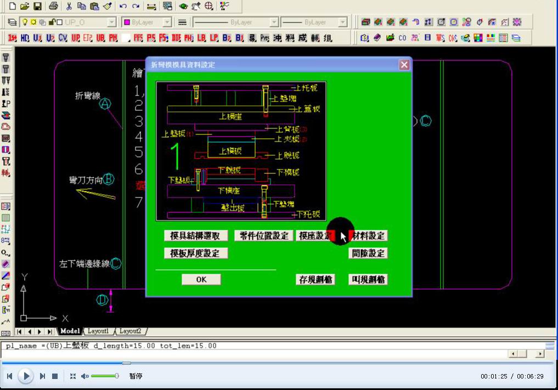Click the 叫規劃檔 load plan button

tap(368, 279)
